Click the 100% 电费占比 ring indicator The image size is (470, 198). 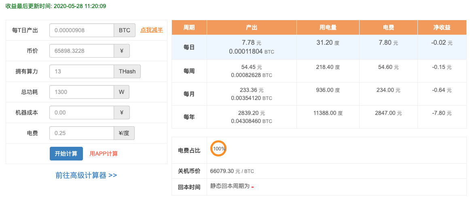tap(218, 148)
